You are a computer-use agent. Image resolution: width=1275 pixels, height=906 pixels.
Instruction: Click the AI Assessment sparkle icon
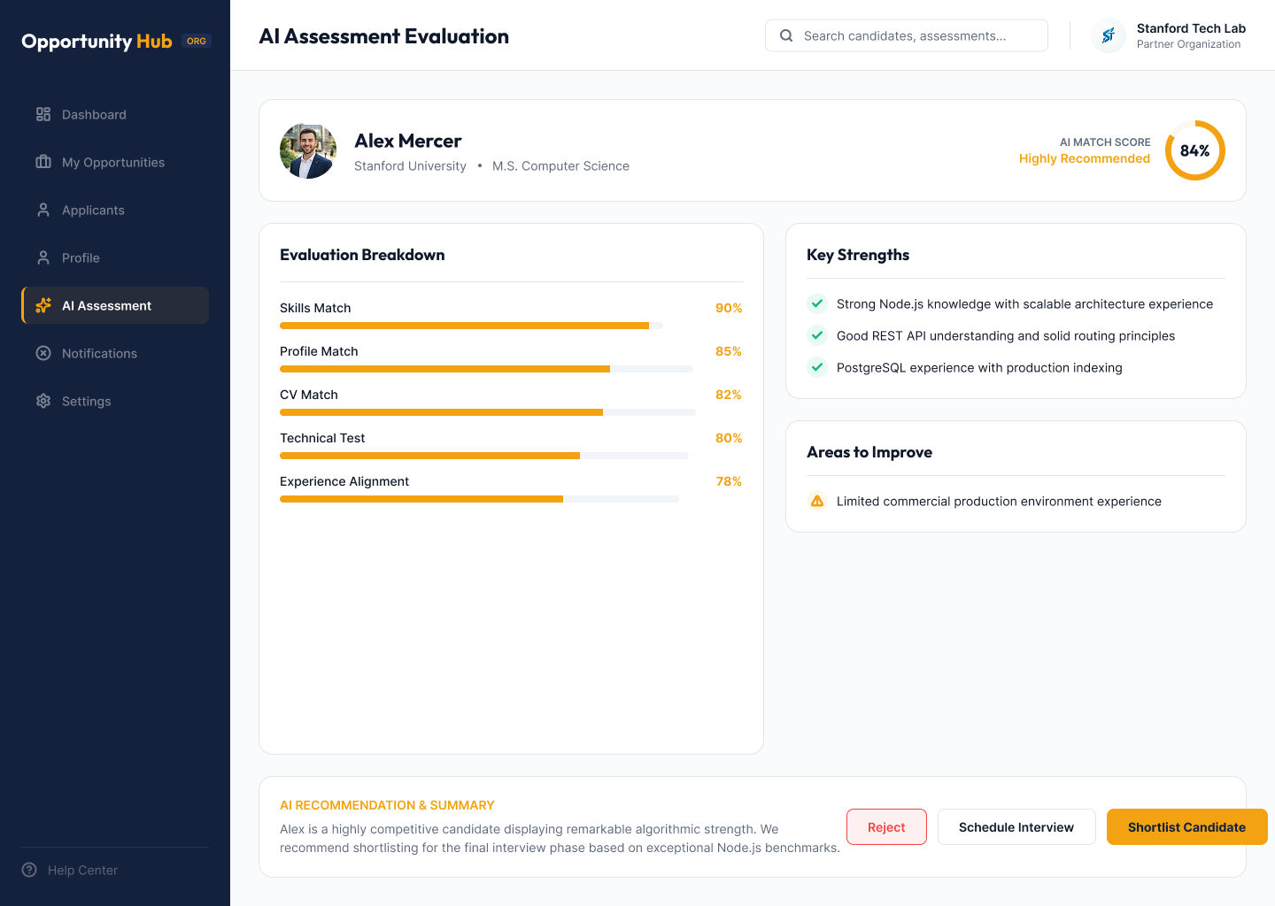tap(43, 305)
